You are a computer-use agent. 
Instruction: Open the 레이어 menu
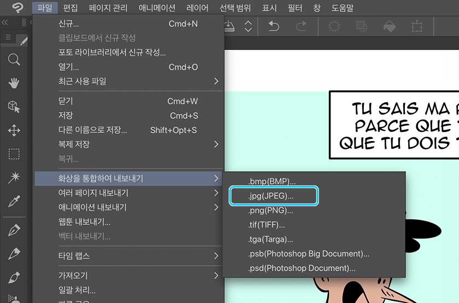197,8
